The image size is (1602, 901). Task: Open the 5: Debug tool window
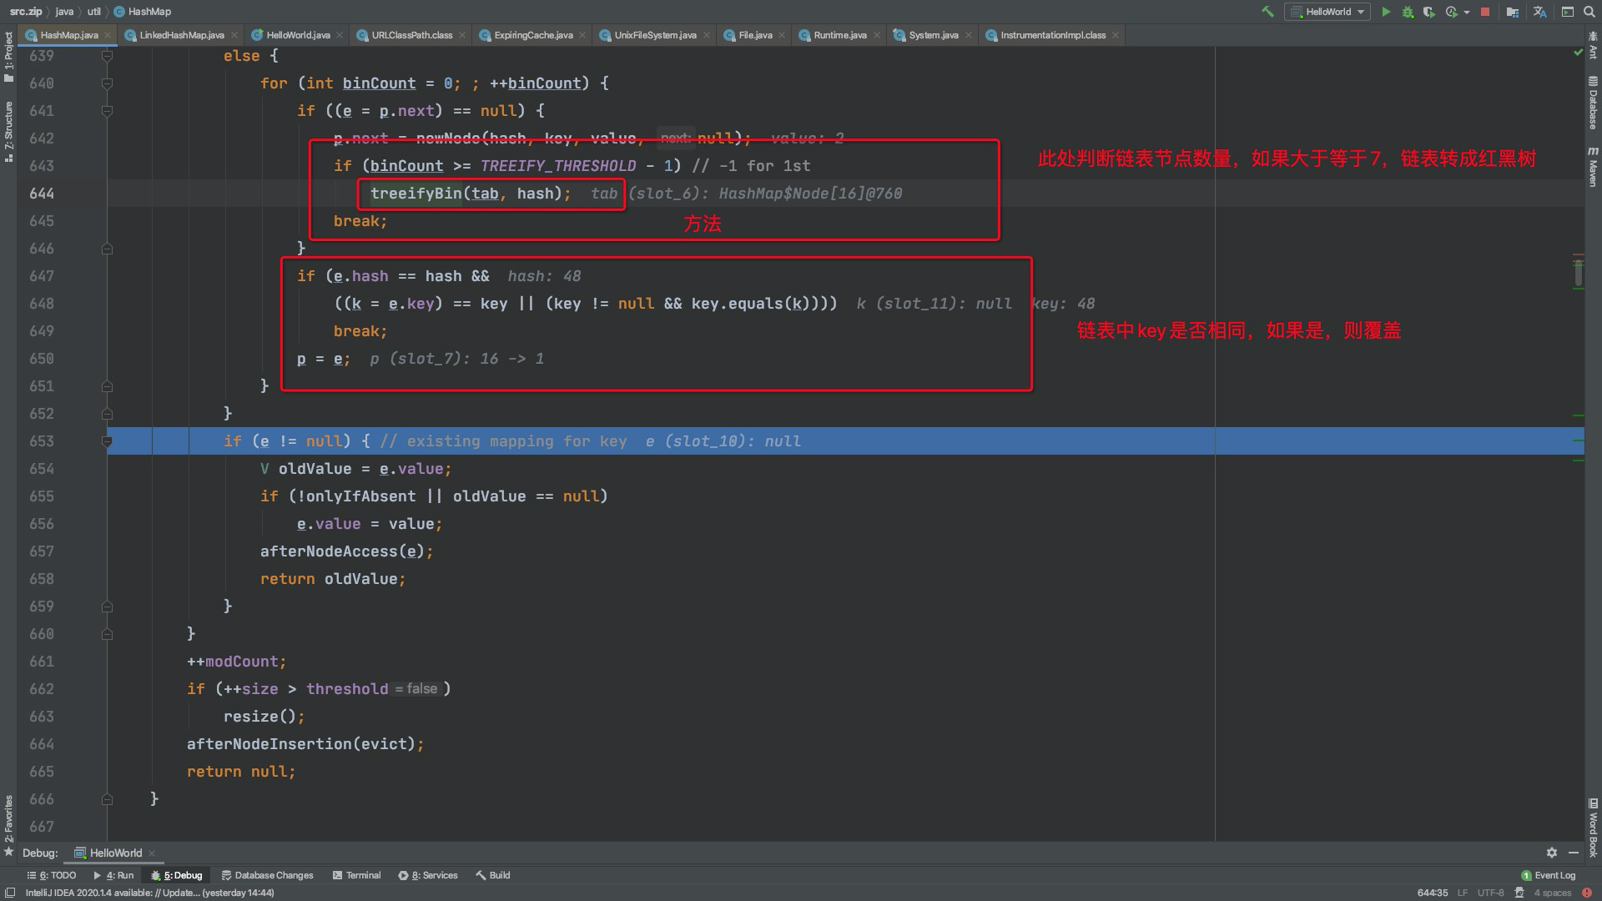[x=177, y=875]
